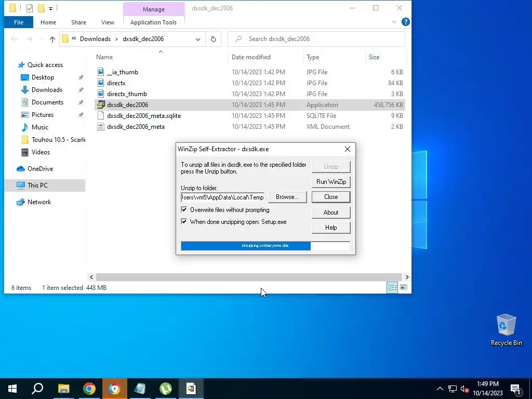Click the Manage contextual tab
The image size is (532, 399).
click(154, 9)
